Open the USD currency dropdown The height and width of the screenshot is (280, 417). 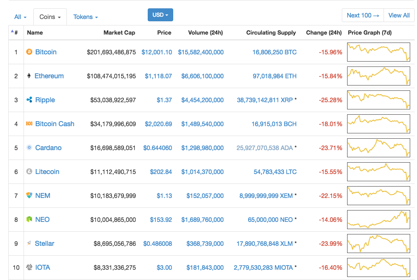pyautogui.click(x=160, y=15)
